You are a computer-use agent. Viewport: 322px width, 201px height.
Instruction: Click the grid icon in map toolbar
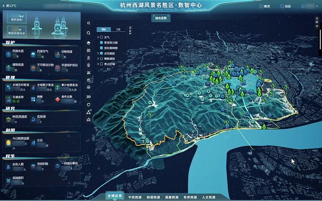tap(88, 51)
